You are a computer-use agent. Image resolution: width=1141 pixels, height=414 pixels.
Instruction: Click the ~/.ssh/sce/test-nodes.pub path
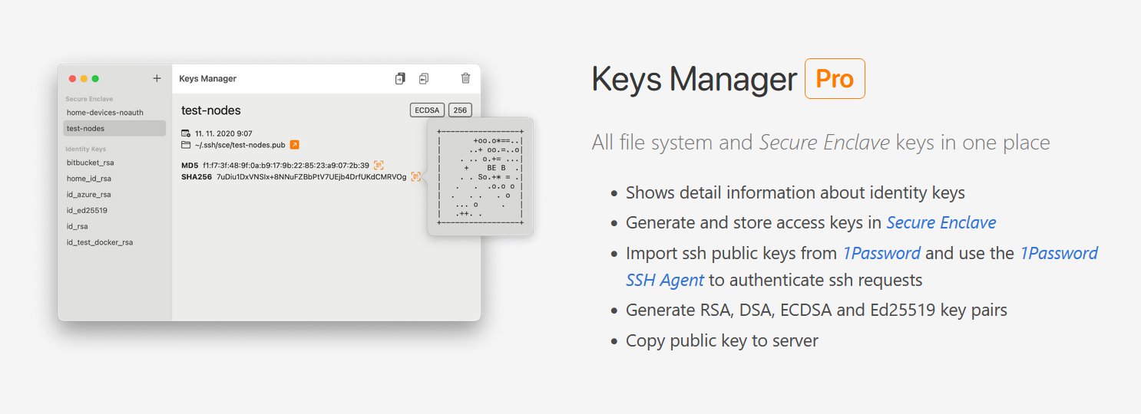coord(240,144)
